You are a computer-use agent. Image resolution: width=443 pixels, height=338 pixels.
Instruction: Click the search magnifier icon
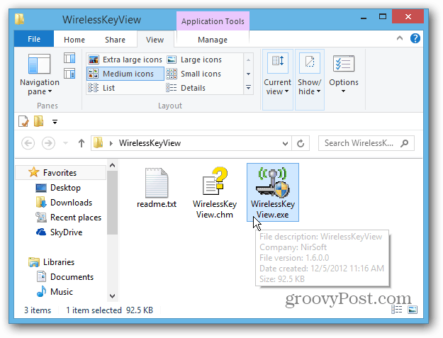405,143
